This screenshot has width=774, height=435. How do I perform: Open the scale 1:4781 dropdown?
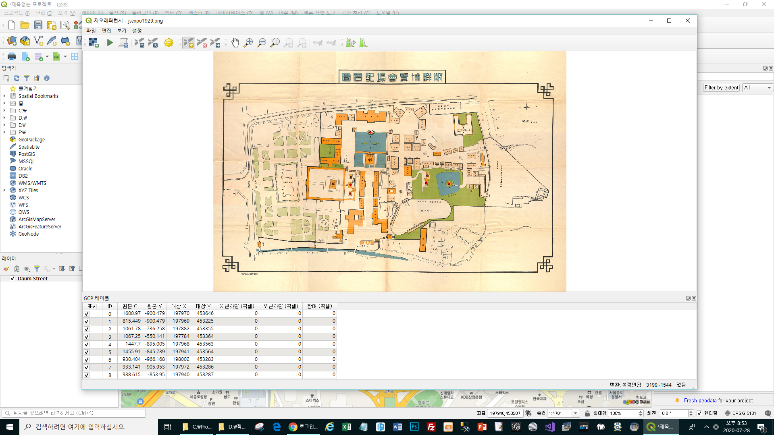click(576, 413)
